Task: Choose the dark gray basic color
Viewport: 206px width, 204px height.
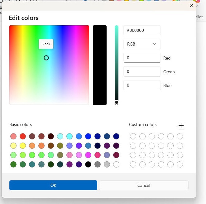Action: click(98, 164)
